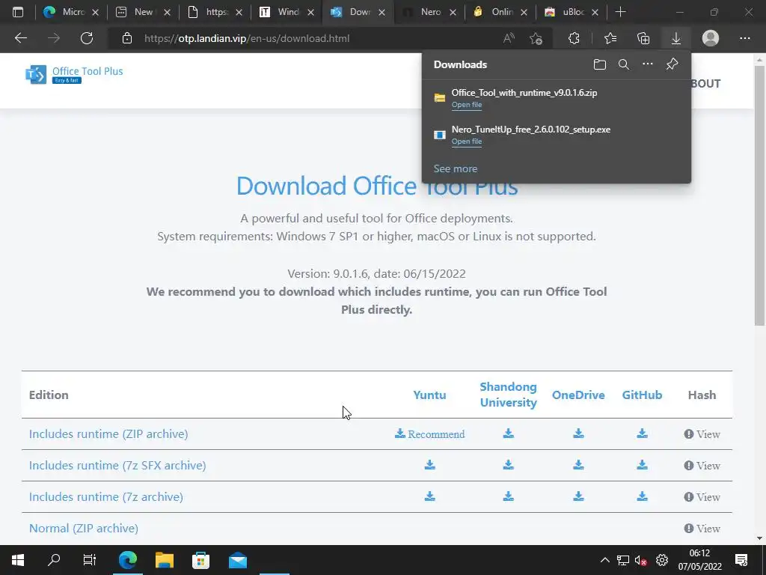Open the Collections icon
This screenshot has height=575, width=766.
click(643, 38)
